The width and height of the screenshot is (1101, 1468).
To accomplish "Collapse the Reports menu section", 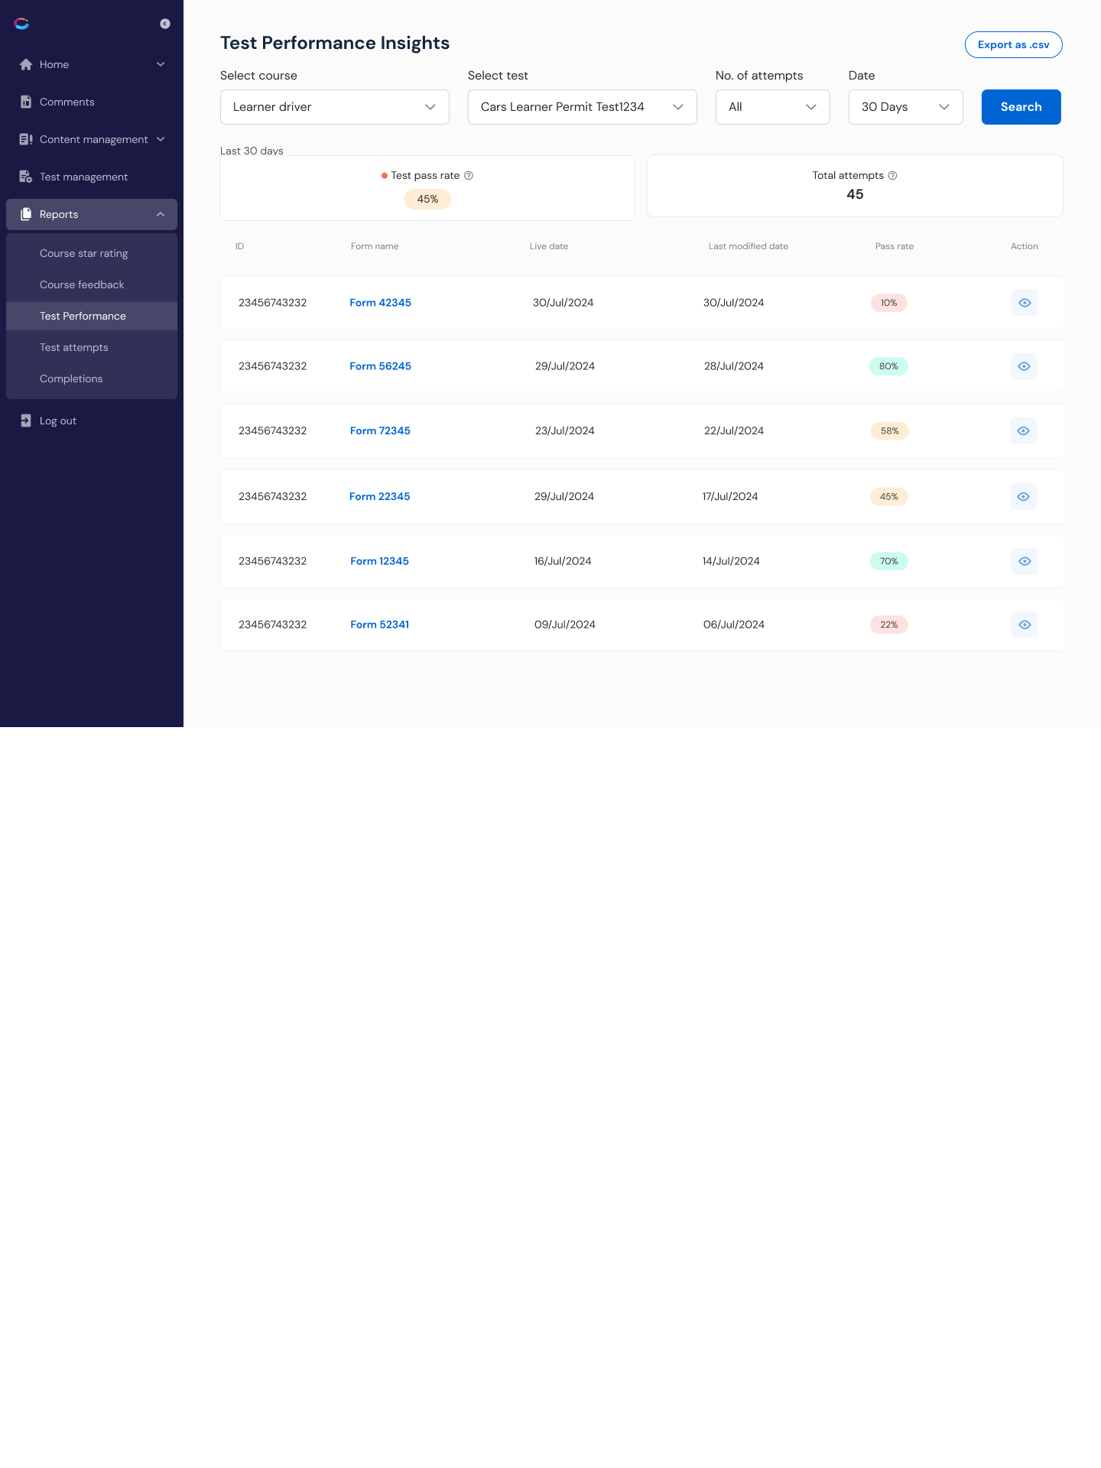I will click(x=161, y=214).
